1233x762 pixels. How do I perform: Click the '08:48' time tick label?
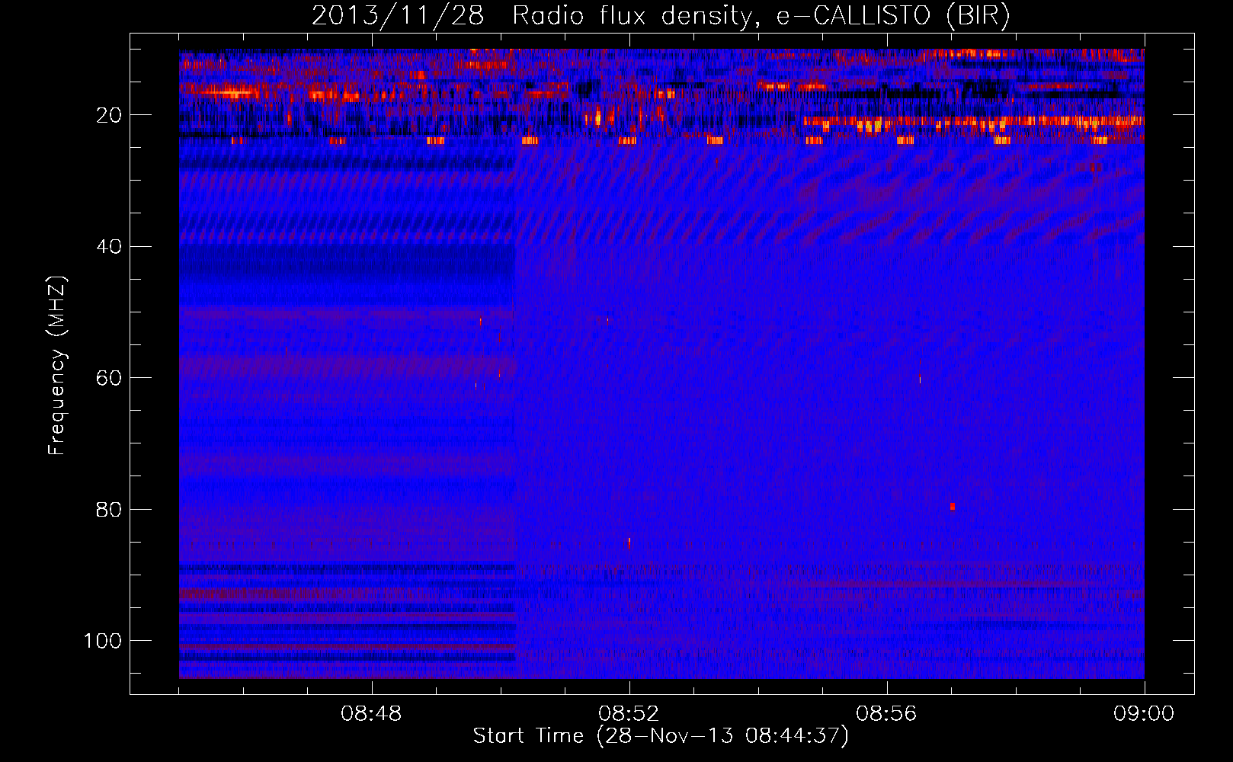(x=371, y=714)
